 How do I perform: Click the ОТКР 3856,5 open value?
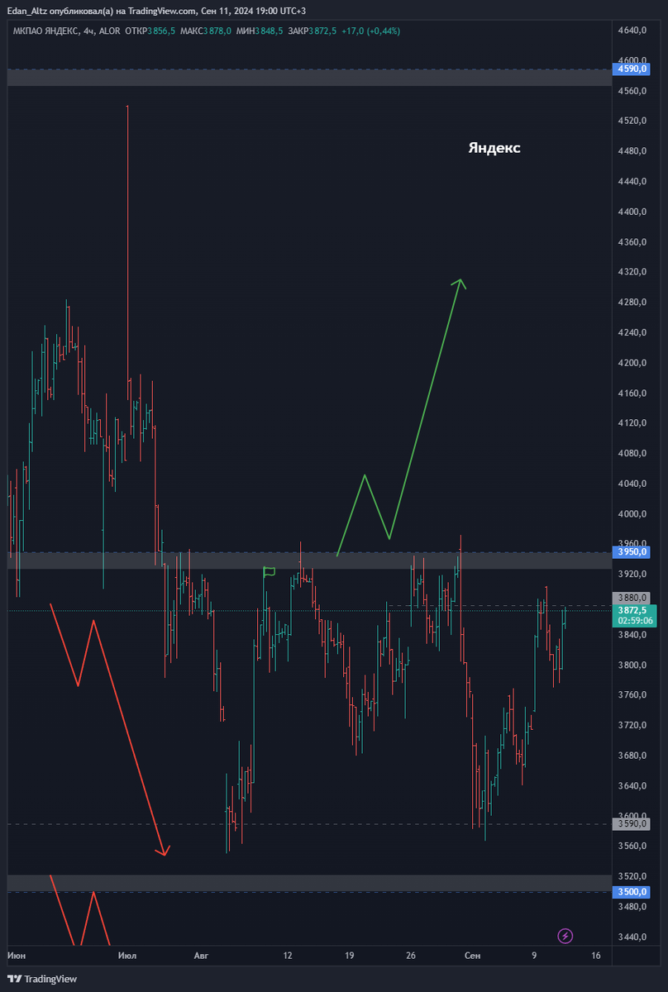[x=150, y=31]
